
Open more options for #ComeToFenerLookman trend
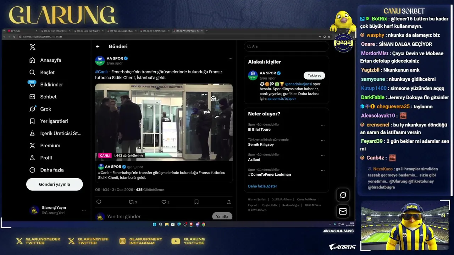click(323, 170)
